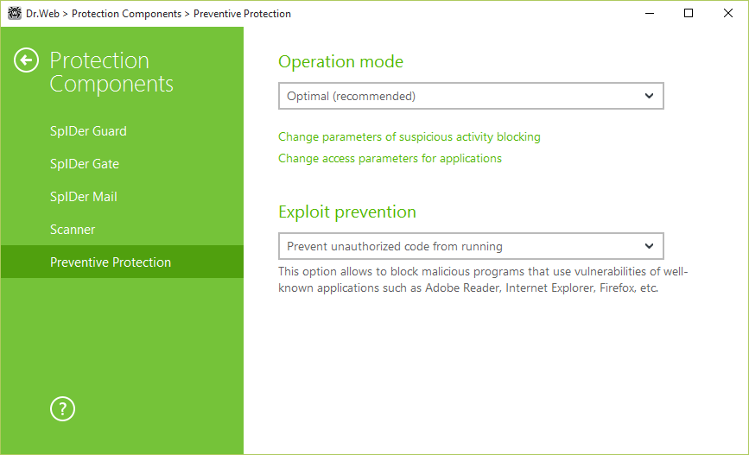Change parameters of suspicious activity blocking
749x455 pixels.
click(x=409, y=136)
